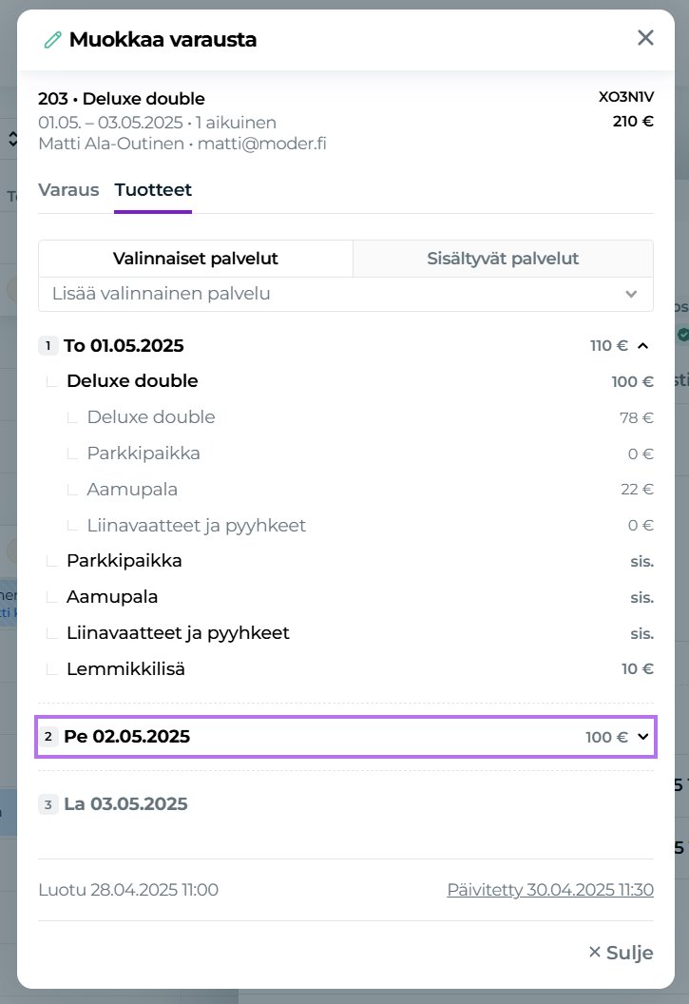Click the day number 2 badge
The width and height of the screenshot is (689, 1004).
[48, 737]
